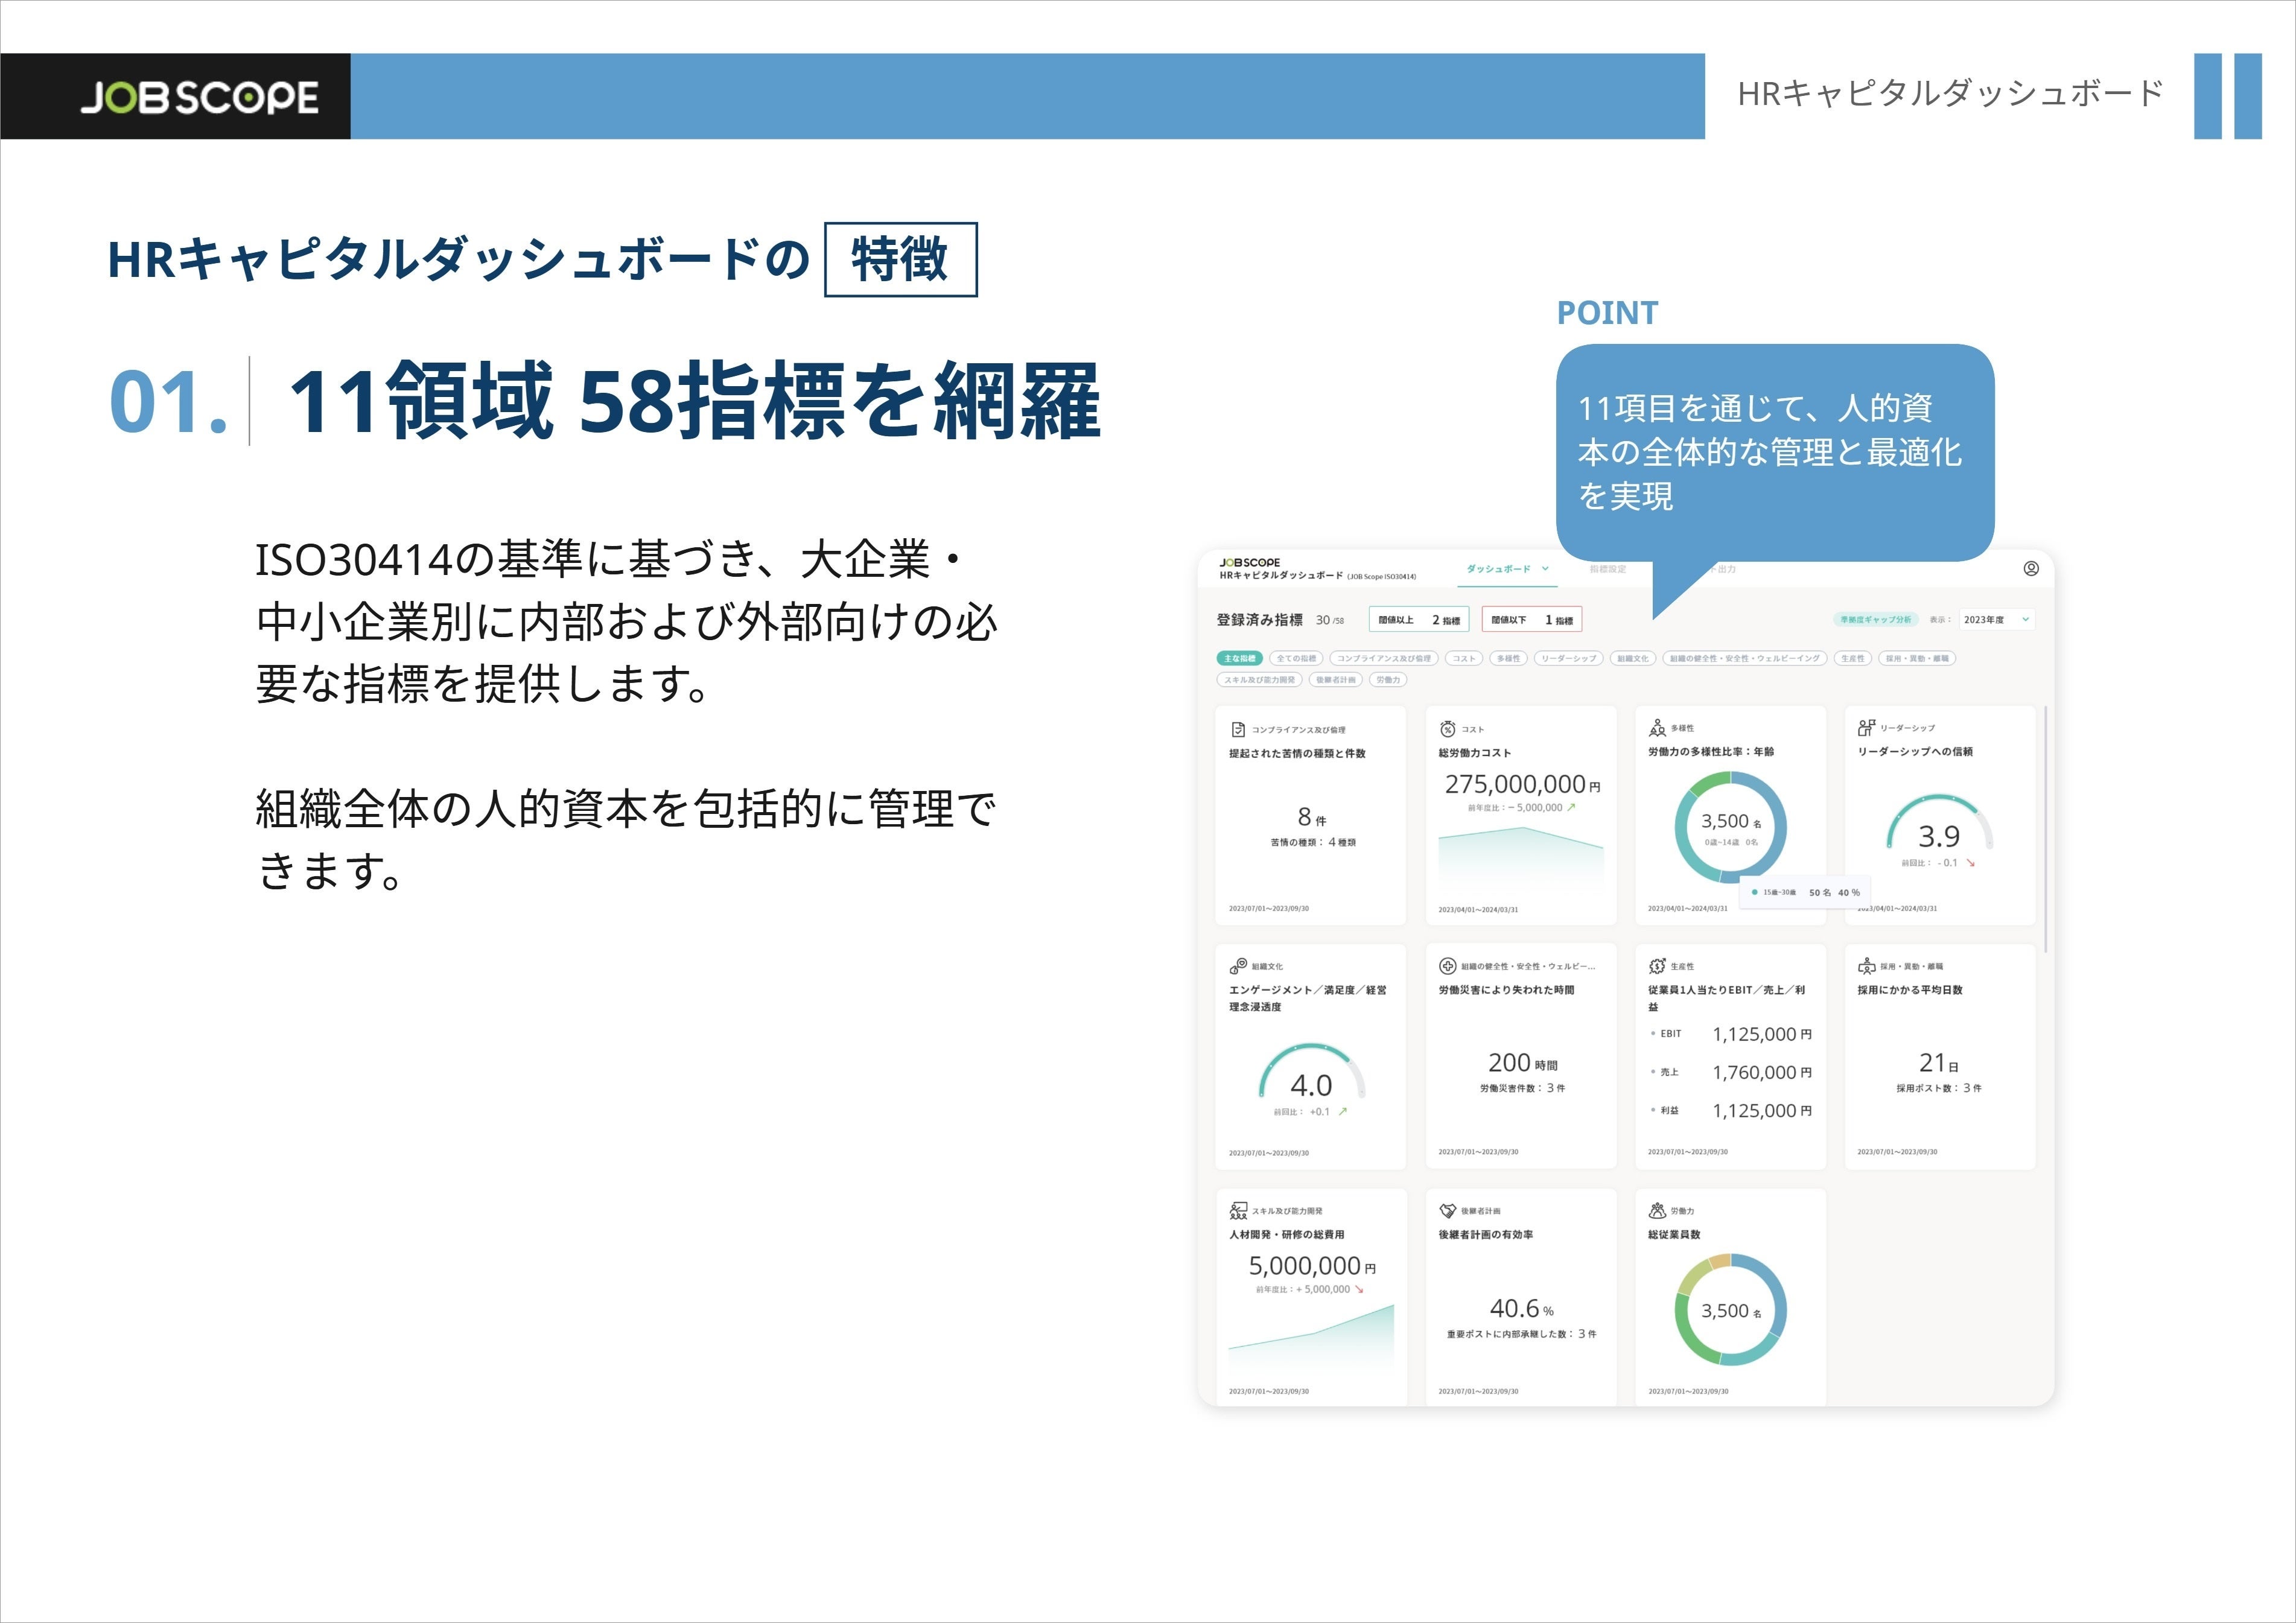Screen dimensions: 2296x1623
Task: Click the 労働力の多様性比率 donut chart
Action: tap(1730, 827)
